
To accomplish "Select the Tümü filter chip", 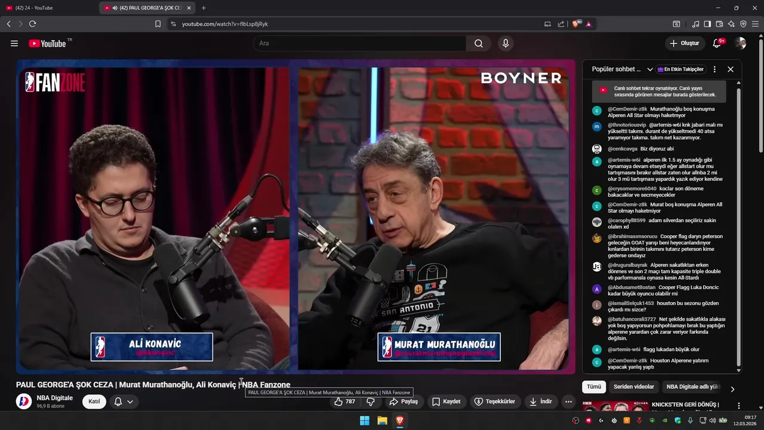I will click(x=594, y=387).
